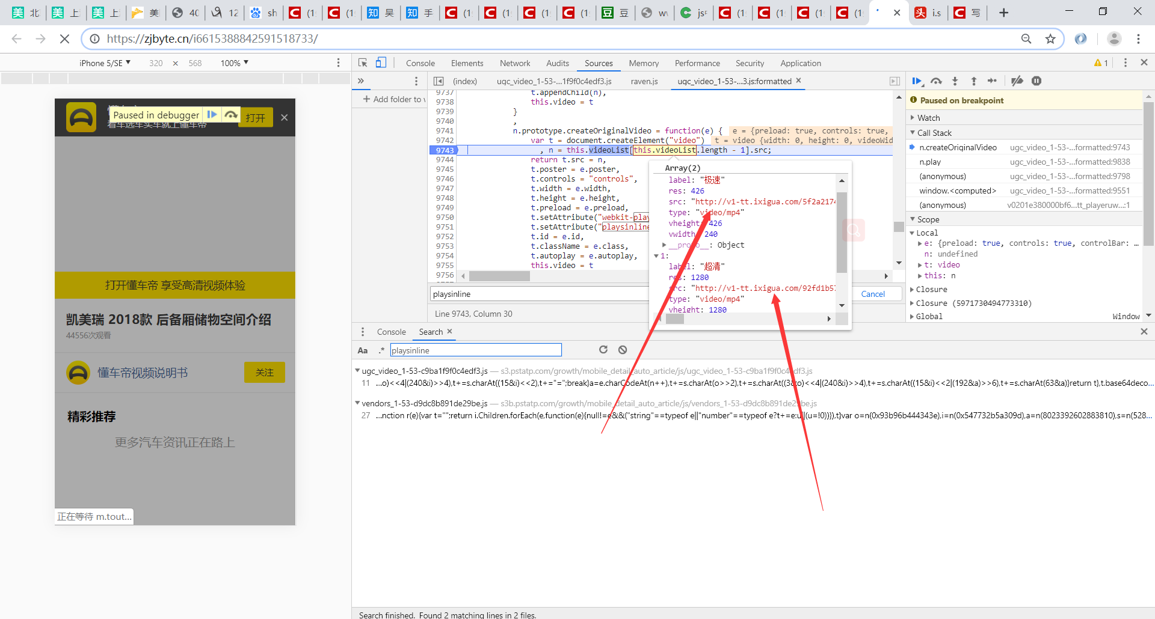The image size is (1155, 619).
Task: Open new browser tab with plus
Action: pos(1003,13)
